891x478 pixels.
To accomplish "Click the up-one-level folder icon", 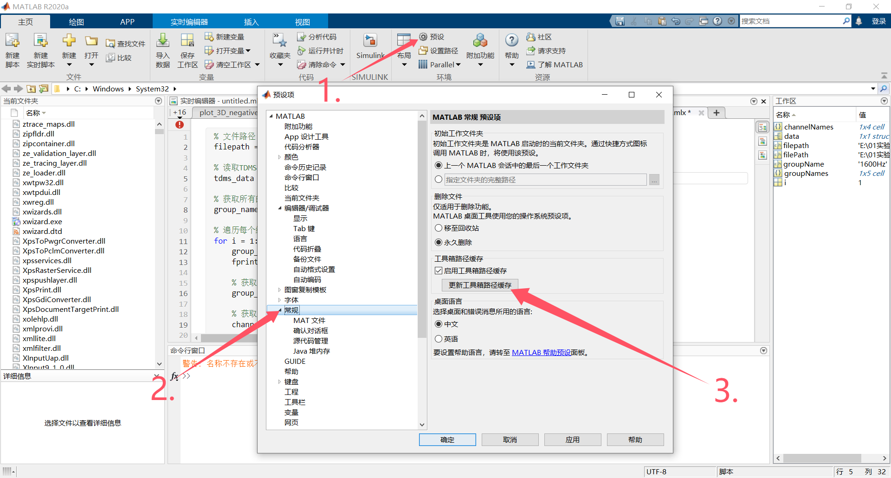I will click(x=31, y=89).
